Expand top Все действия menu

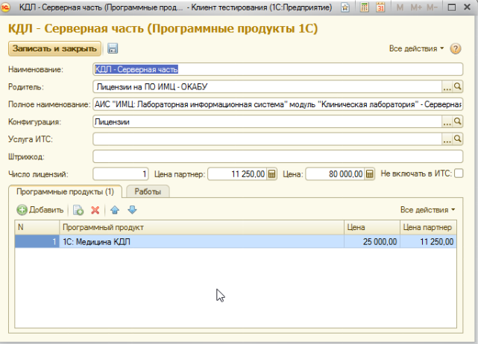(416, 48)
